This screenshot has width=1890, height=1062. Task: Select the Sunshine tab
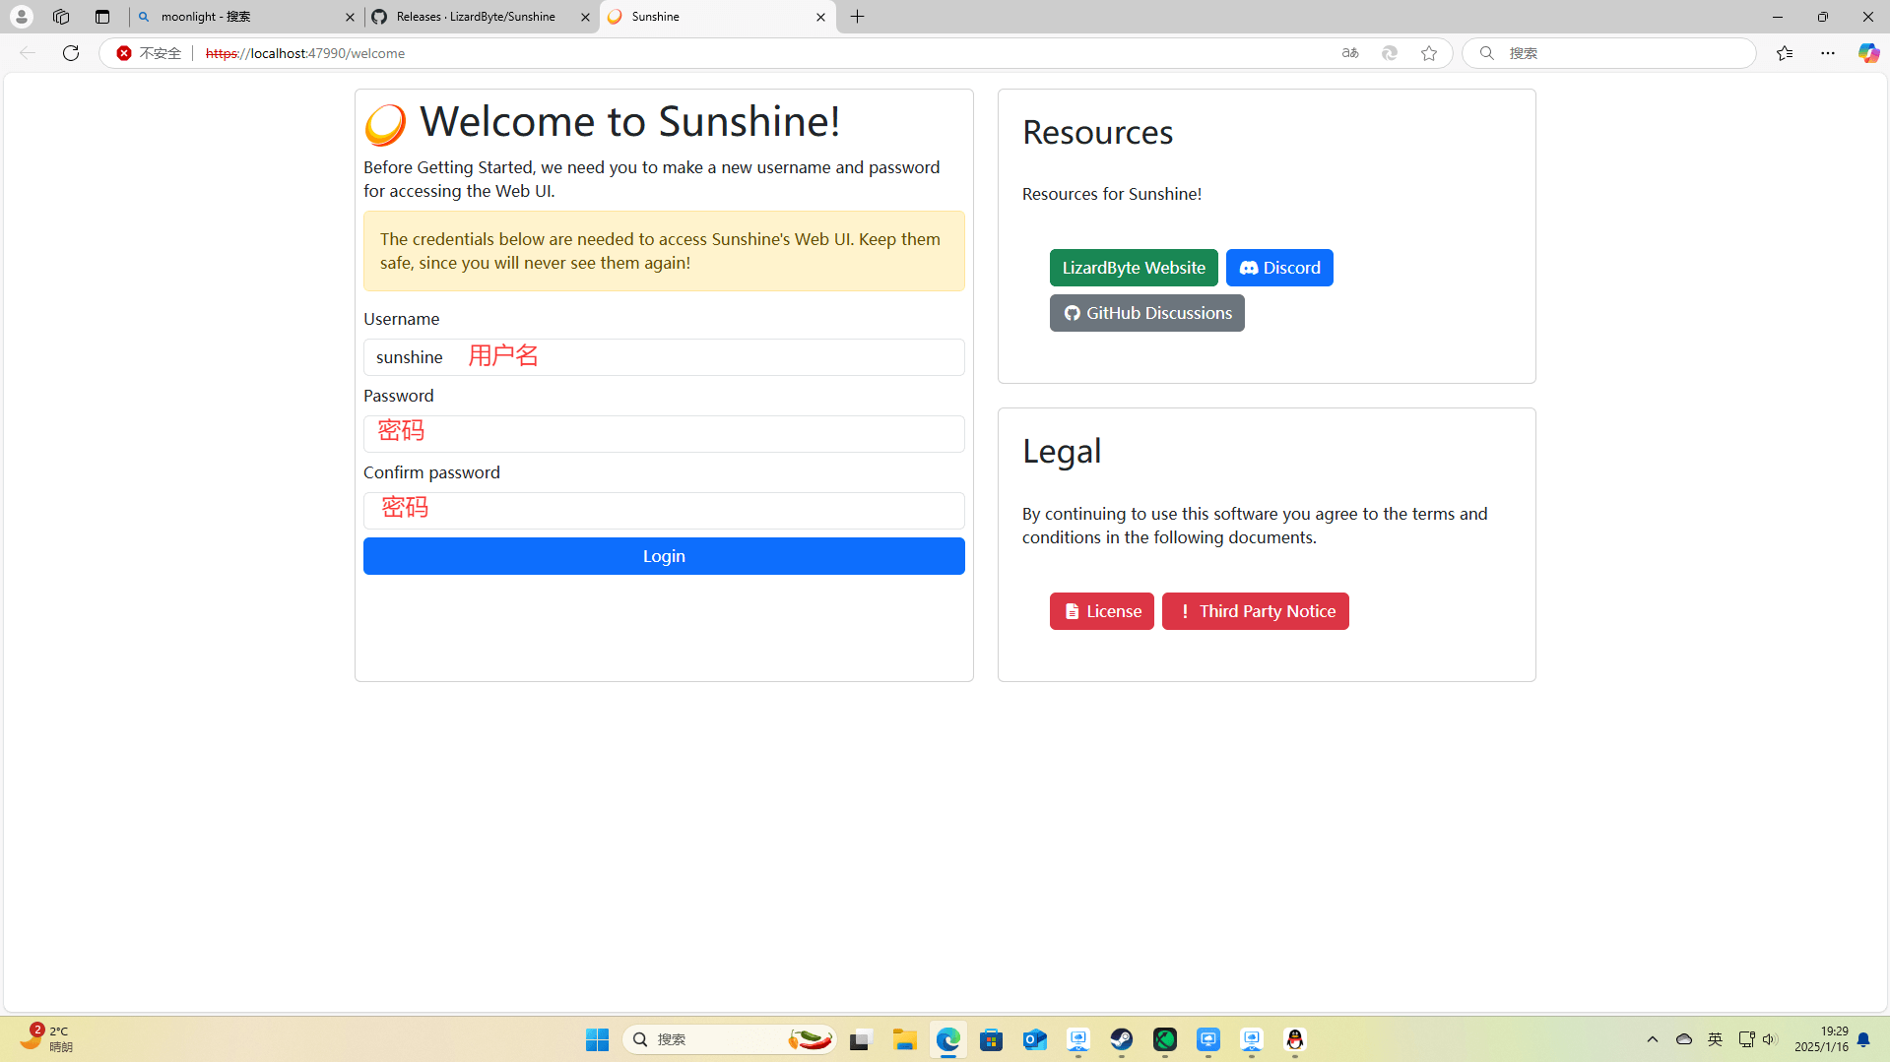tap(717, 17)
